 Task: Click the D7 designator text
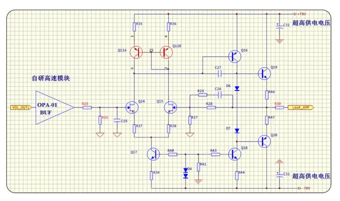228,128
